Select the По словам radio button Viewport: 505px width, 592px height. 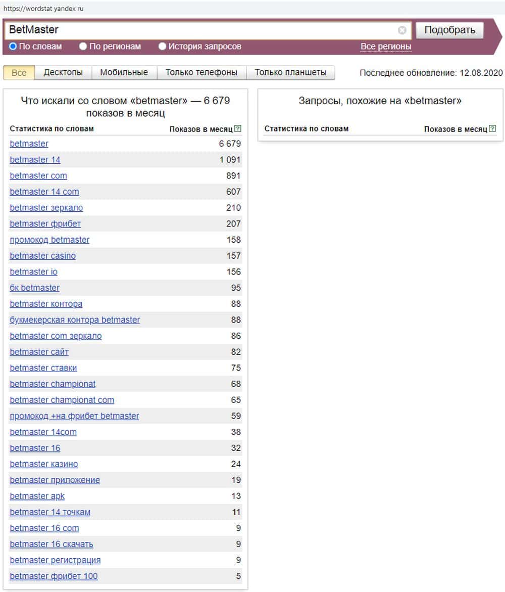13,47
